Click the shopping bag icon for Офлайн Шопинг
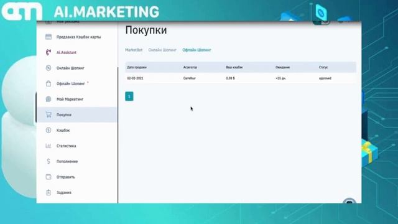The width and height of the screenshot is (398, 224). [x=49, y=83]
